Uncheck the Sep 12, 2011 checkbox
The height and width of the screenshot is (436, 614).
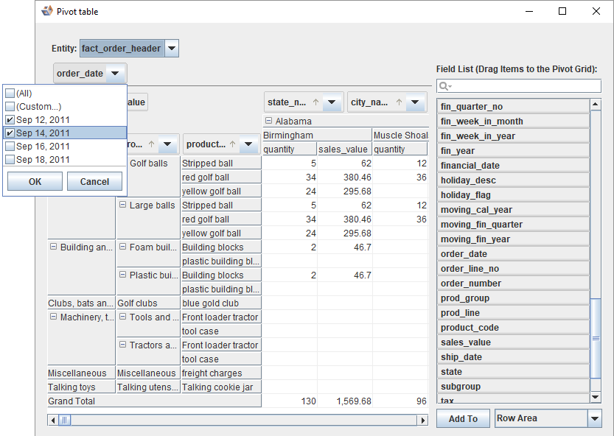click(10, 120)
